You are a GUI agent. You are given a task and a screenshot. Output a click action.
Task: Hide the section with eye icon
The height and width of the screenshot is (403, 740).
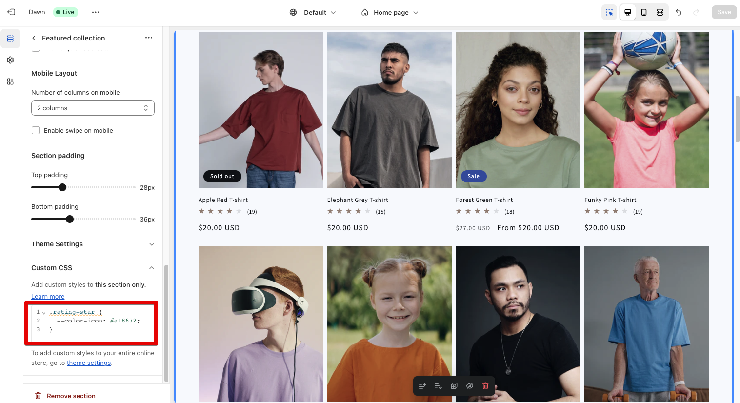point(469,386)
